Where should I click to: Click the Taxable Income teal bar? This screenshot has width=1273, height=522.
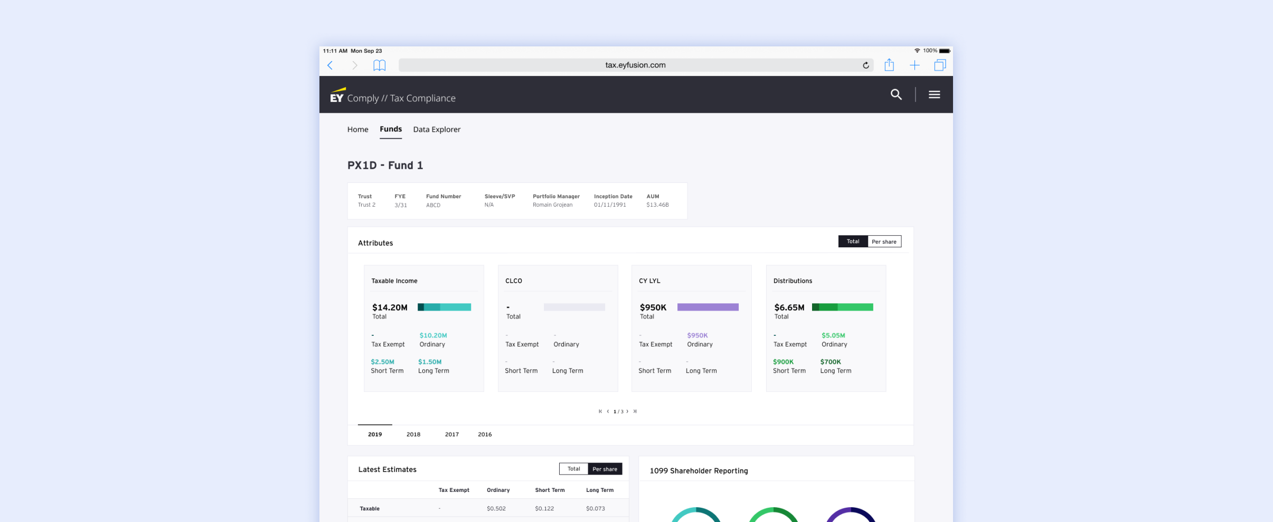click(444, 307)
